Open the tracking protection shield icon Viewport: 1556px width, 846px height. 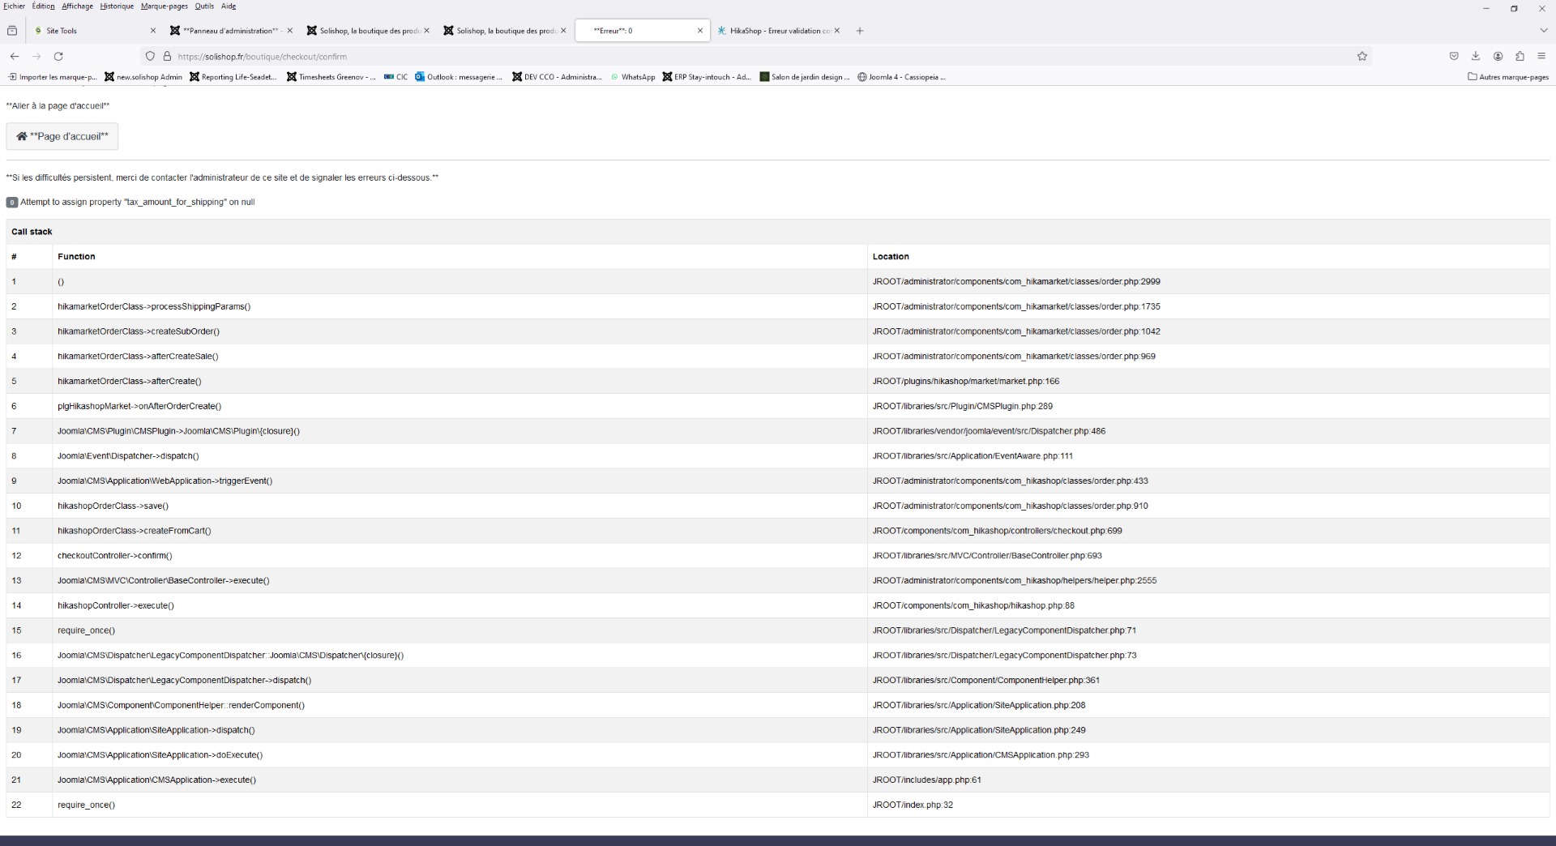coord(150,56)
